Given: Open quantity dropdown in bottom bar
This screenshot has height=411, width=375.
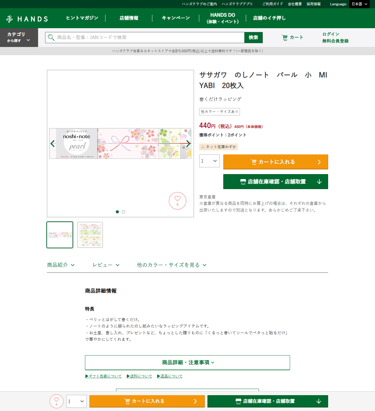Looking at the screenshot, I should coord(76,401).
